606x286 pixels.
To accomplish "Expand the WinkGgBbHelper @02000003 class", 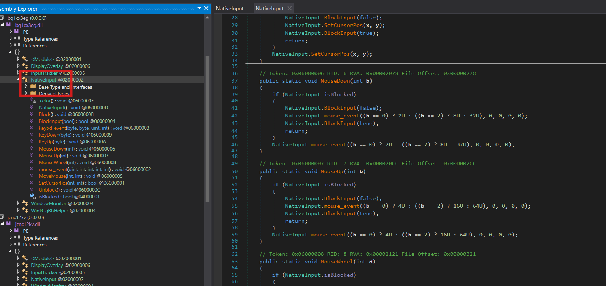I will (x=18, y=210).
